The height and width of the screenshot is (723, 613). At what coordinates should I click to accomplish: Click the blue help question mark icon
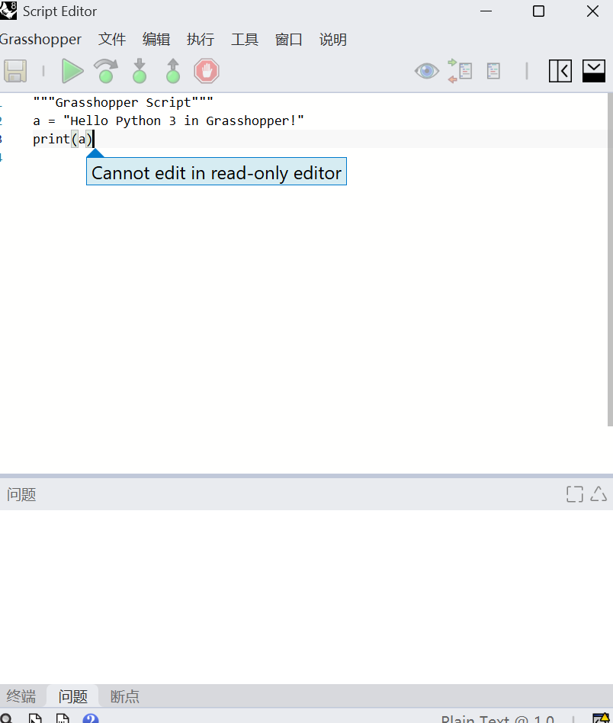(x=91, y=718)
